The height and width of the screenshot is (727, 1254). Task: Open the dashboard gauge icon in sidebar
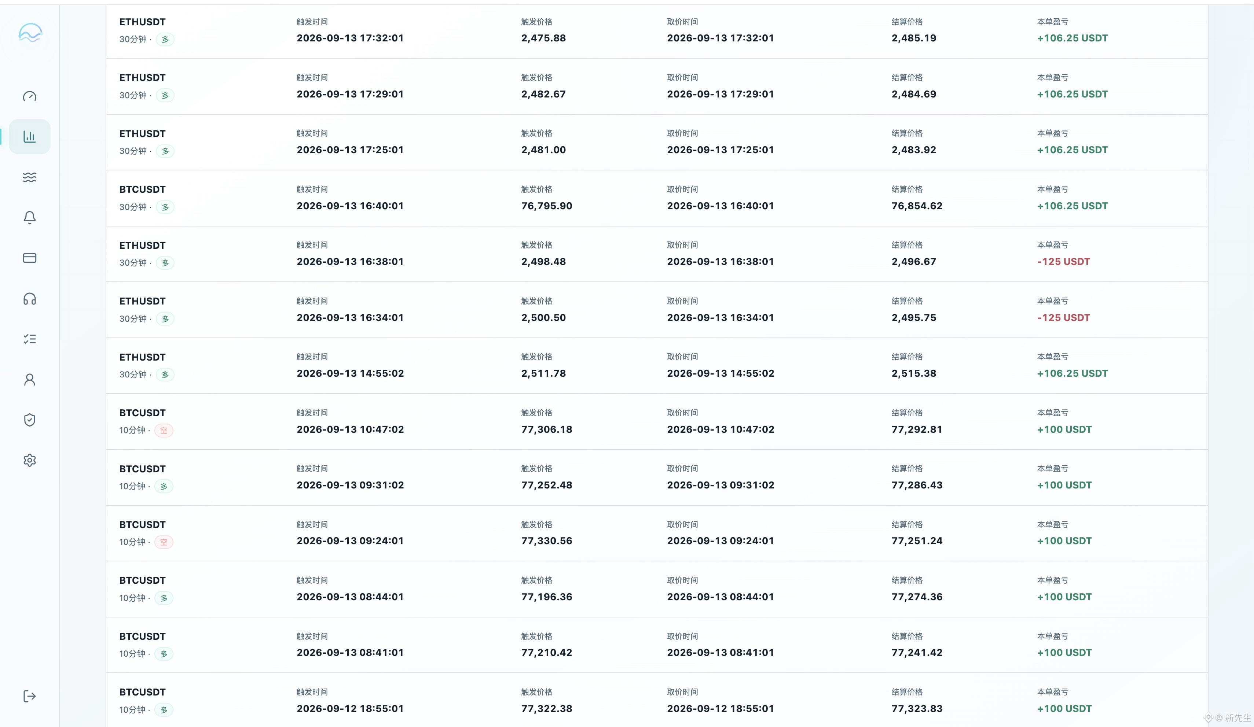pyautogui.click(x=29, y=96)
